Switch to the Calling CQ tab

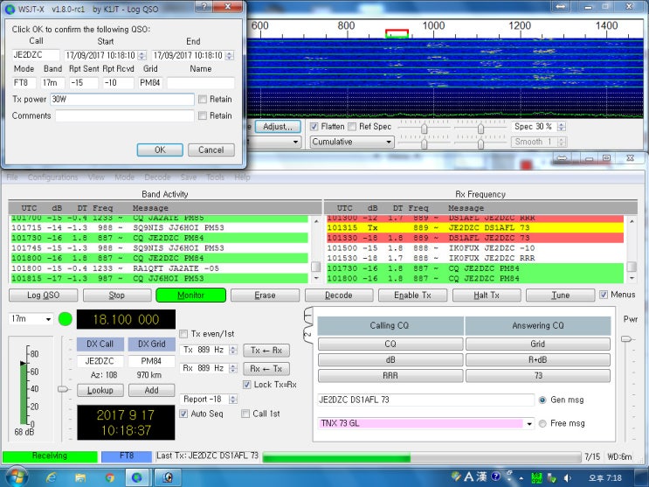(x=390, y=326)
